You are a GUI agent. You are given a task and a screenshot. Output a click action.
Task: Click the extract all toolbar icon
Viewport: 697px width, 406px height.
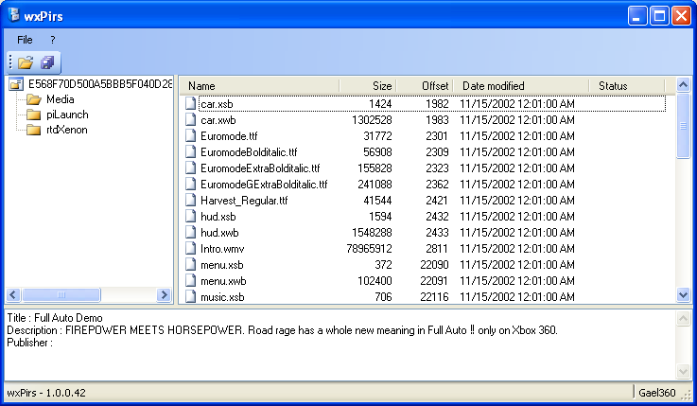tap(46, 62)
